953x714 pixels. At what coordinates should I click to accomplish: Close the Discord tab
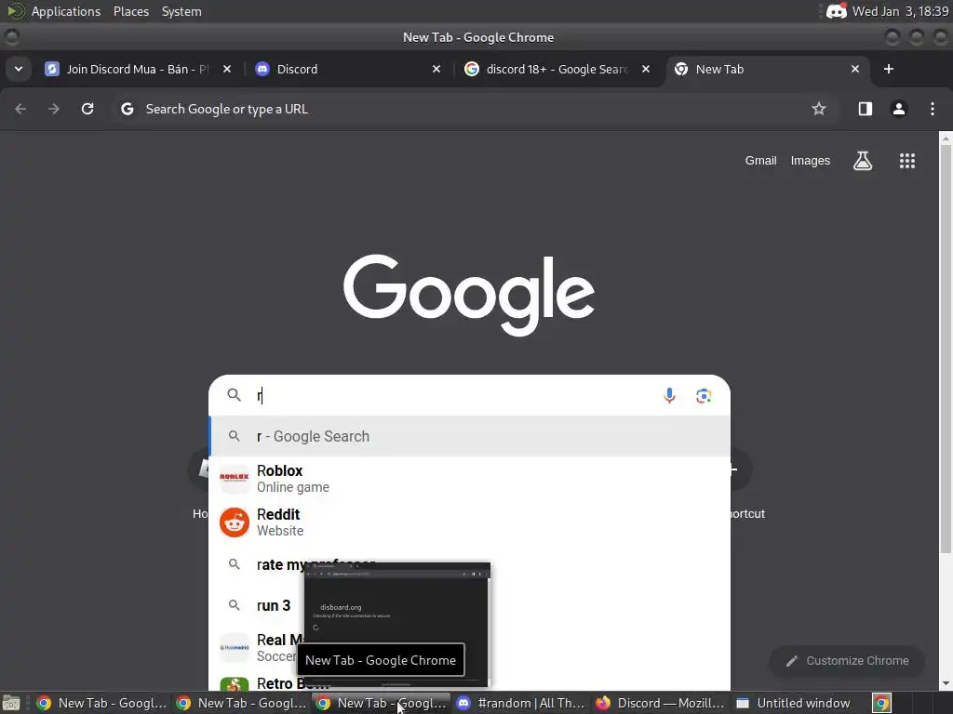(436, 69)
